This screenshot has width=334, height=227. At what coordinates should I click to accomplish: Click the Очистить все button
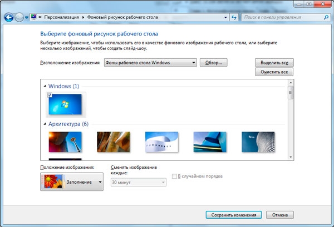(273, 72)
